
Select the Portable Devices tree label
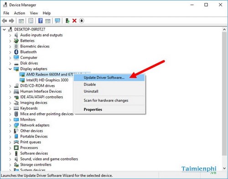click(x=34, y=137)
